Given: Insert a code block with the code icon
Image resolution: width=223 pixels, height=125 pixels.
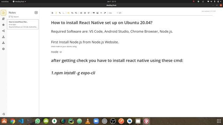Looking at the screenshot, I should pyautogui.click(x=120, y=13).
